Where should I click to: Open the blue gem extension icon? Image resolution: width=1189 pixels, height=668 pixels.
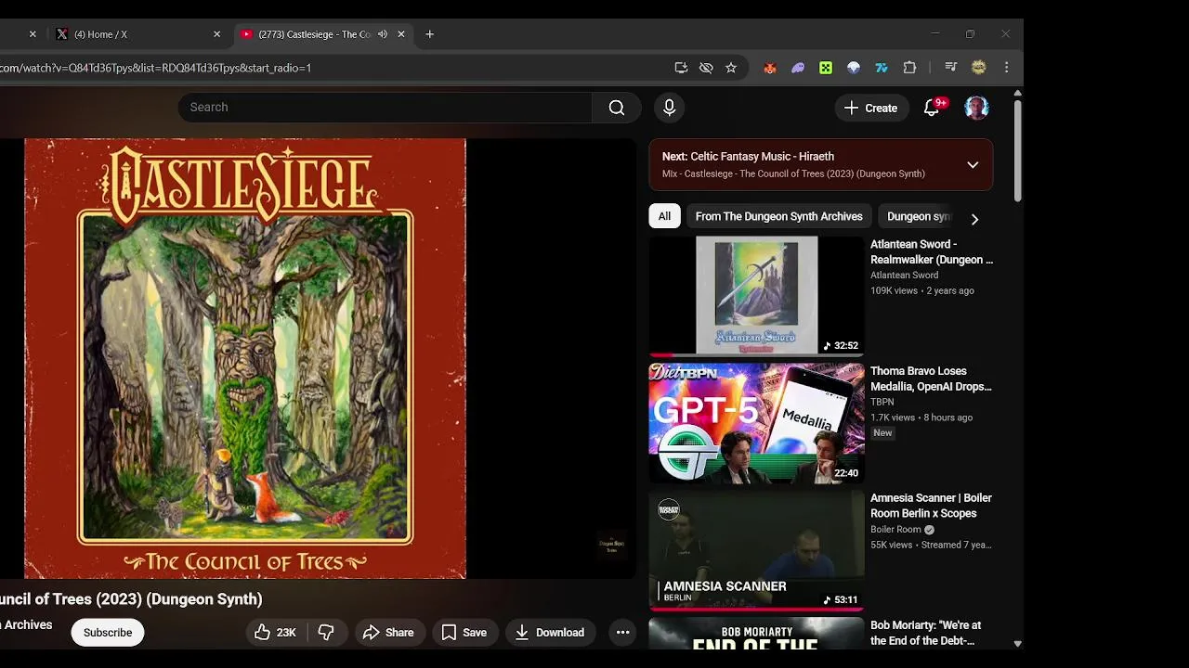(x=854, y=68)
